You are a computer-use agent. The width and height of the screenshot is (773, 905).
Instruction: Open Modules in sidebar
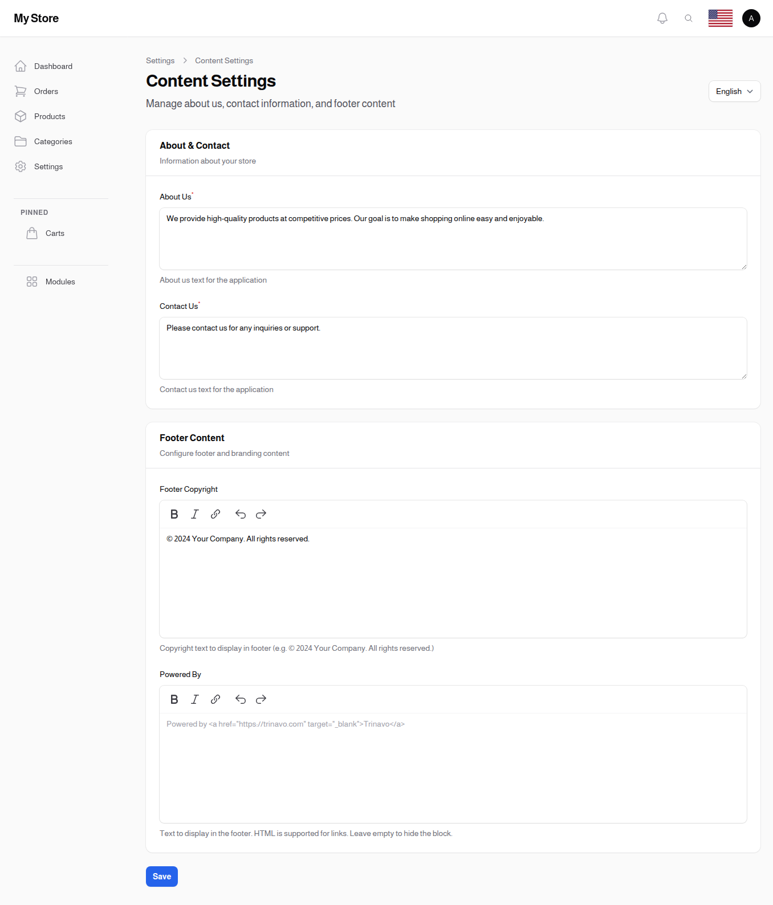pyautogui.click(x=61, y=282)
